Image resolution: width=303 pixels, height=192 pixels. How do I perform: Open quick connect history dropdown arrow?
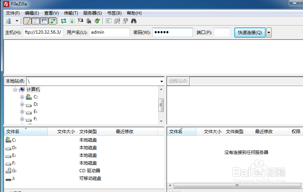click(269, 33)
